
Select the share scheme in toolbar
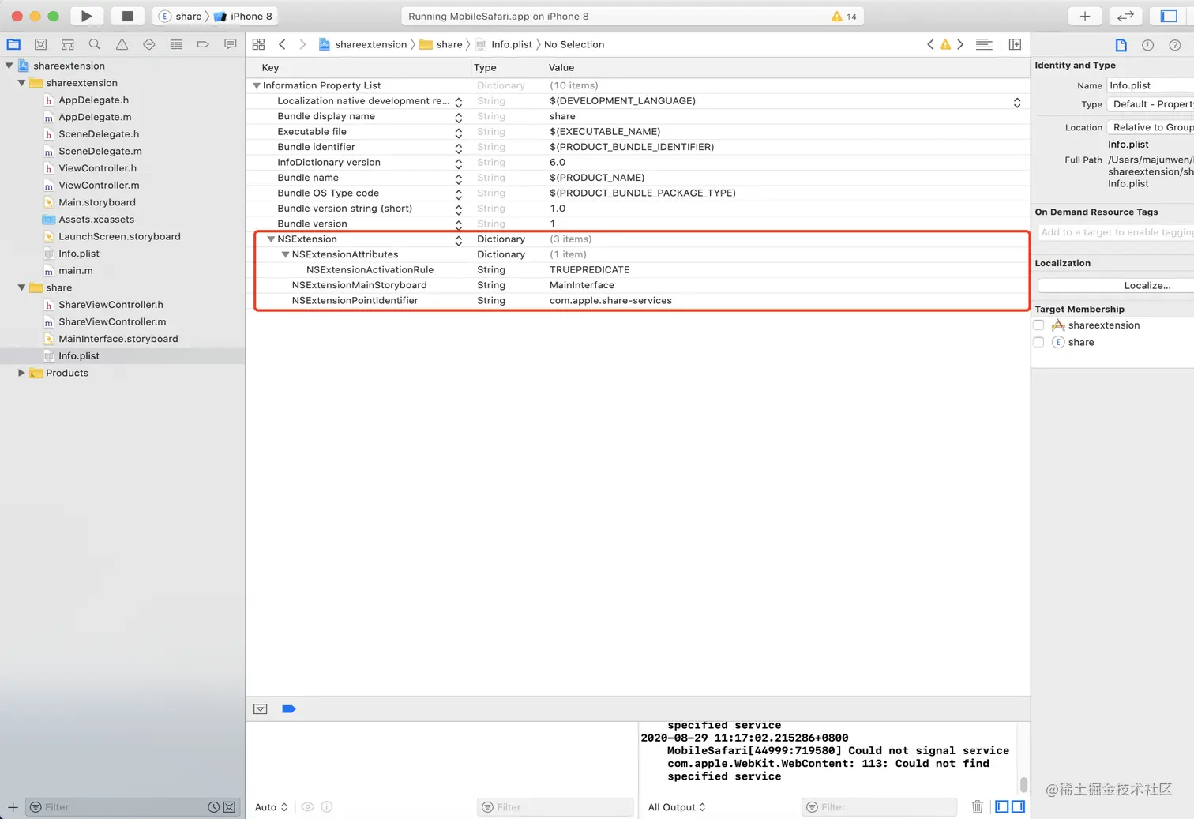coord(181,16)
